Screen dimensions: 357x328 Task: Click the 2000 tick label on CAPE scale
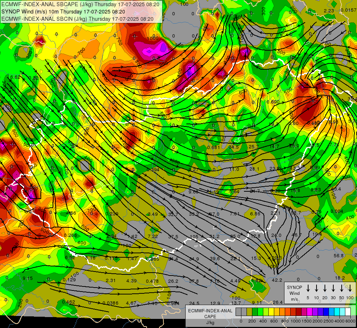tap(318, 321)
